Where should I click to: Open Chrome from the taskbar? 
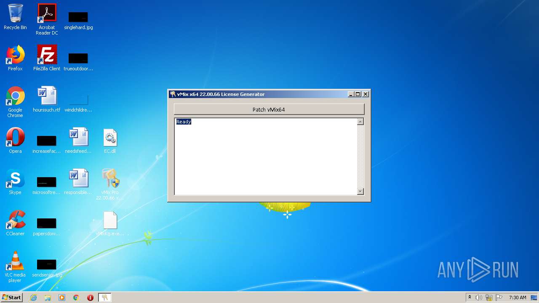click(x=76, y=298)
